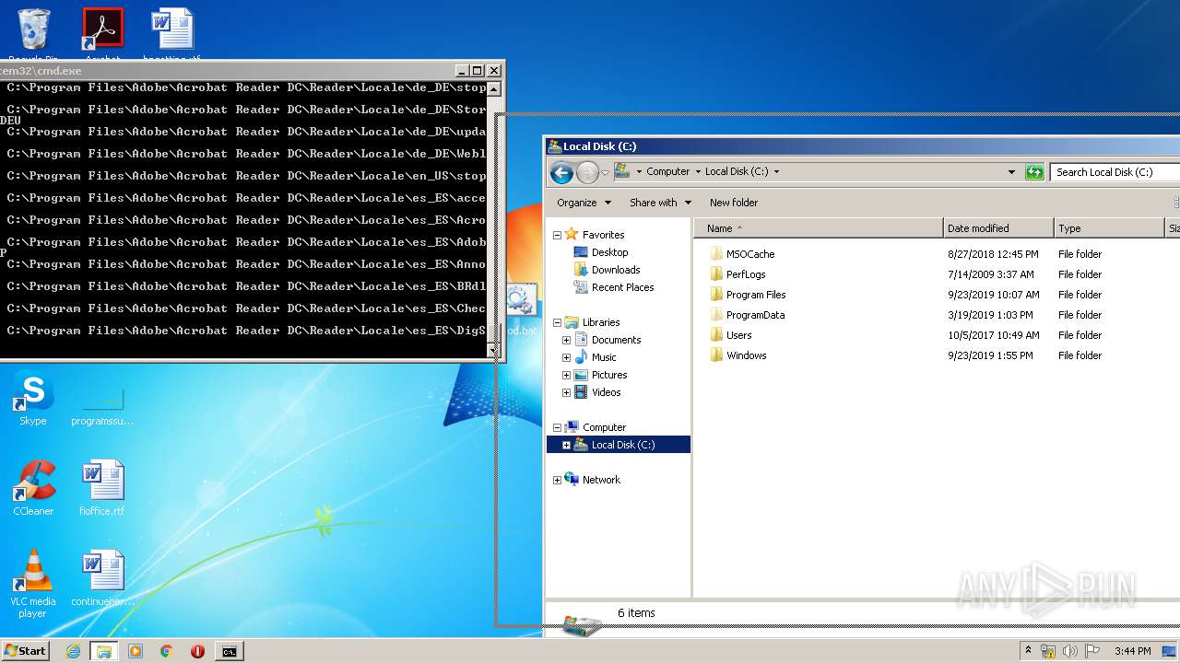Expand the Pictures library node
Screen dimensions: 1180x663
566,375
